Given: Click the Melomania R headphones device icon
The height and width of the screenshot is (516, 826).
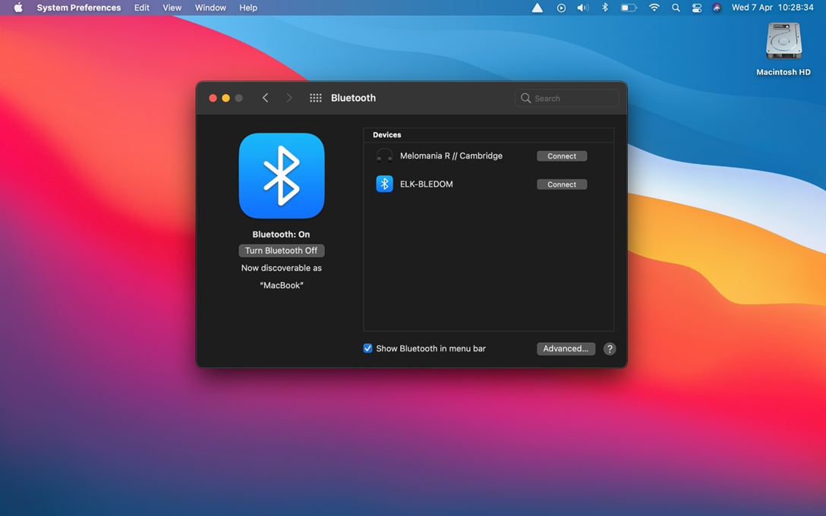Looking at the screenshot, I should pos(384,156).
